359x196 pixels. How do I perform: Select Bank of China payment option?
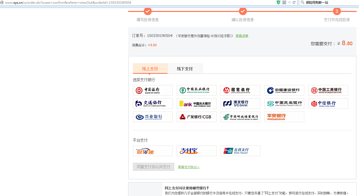(153, 90)
